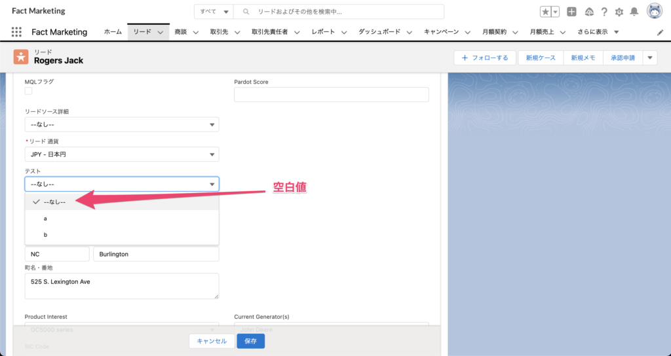Open the 月額売上 tab
This screenshot has width=671, height=356.
(x=542, y=32)
